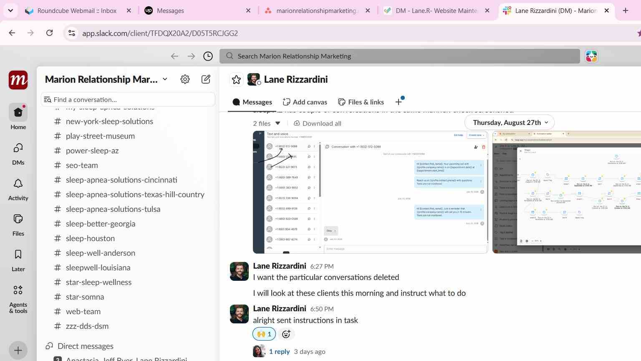Open the sleep-apnea-solutions-tulsa channel
The image size is (641, 361).
(113, 209)
